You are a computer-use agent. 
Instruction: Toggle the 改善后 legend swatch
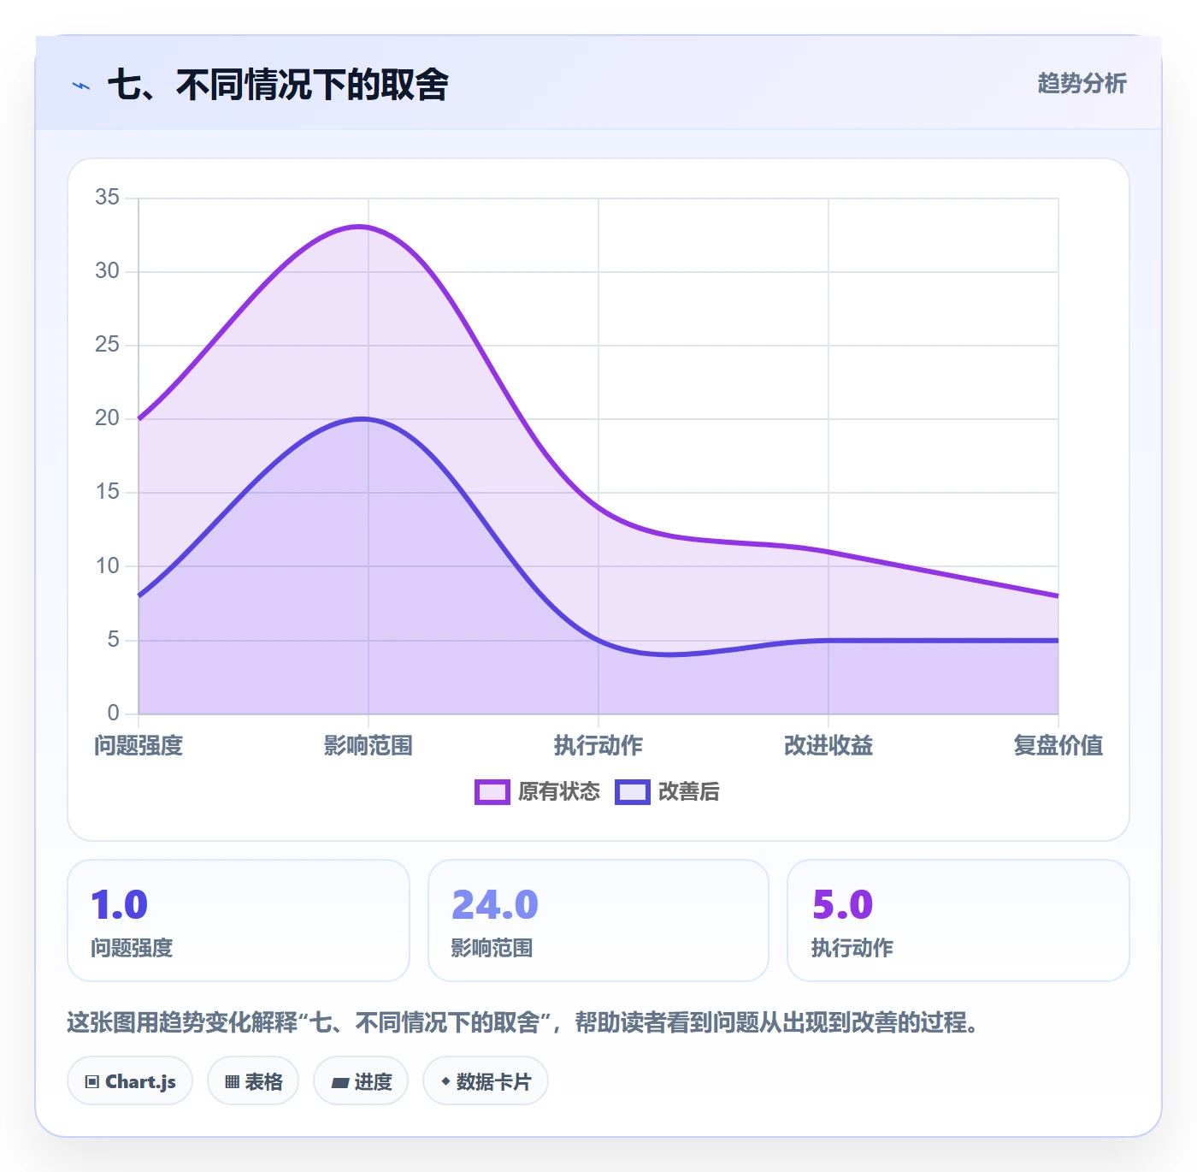point(632,791)
